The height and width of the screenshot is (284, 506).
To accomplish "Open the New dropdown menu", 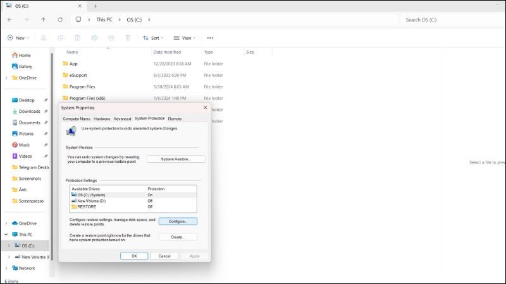I will (18, 38).
